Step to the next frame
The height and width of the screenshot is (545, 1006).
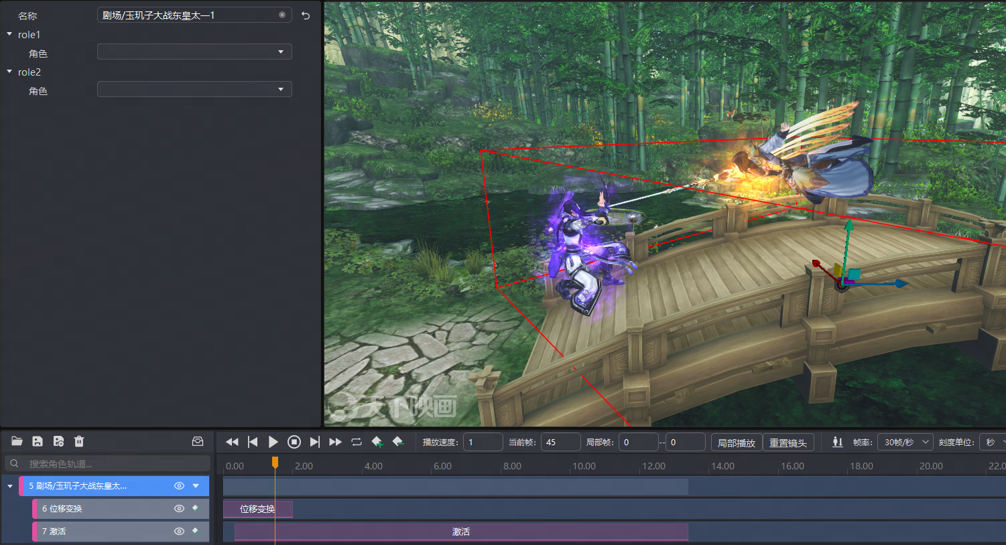tap(315, 442)
